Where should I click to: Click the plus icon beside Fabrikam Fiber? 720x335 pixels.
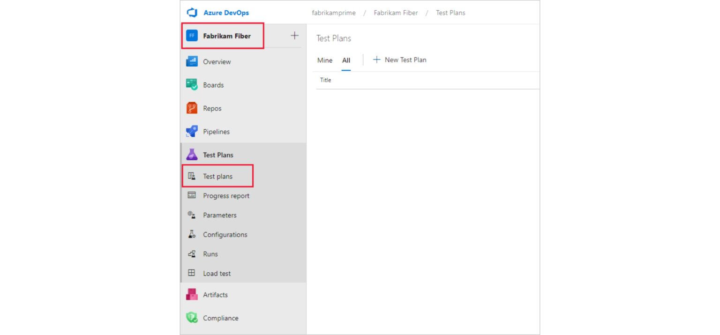(294, 36)
